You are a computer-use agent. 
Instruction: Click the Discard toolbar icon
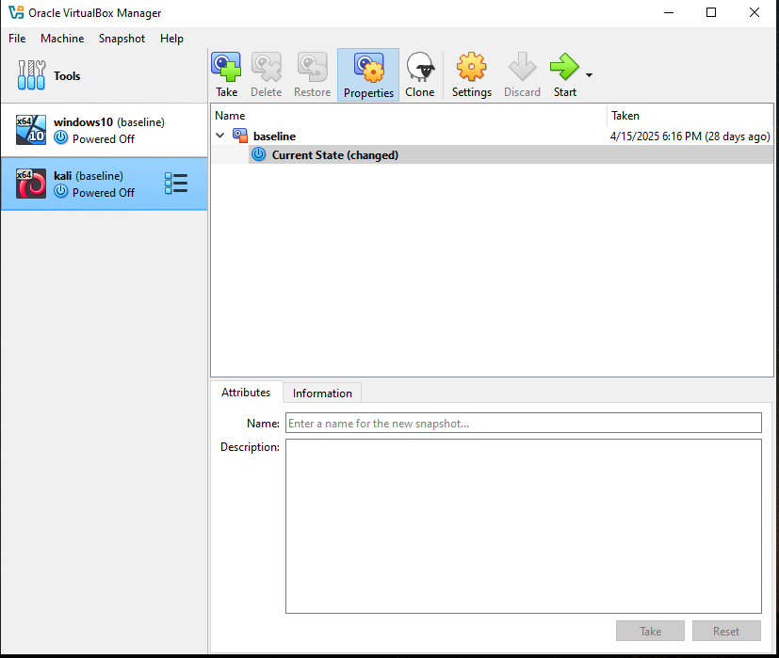pyautogui.click(x=522, y=75)
